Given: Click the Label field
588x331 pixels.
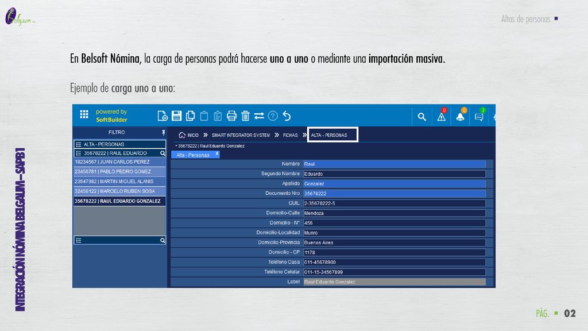Looking at the screenshot, I should coord(394,282).
